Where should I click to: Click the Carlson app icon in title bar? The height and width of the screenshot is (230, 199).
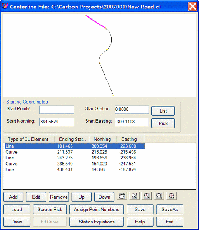click(5, 6)
